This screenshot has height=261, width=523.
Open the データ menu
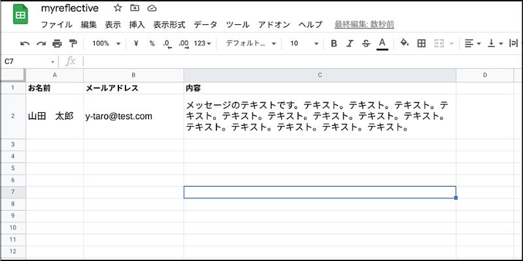tap(205, 25)
